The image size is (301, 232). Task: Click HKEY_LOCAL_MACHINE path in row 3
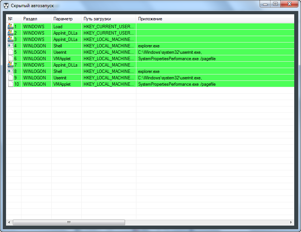coord(108,39)
